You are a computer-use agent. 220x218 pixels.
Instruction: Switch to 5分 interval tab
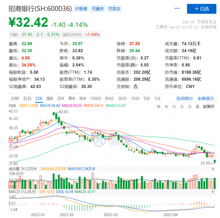(147, 99)
